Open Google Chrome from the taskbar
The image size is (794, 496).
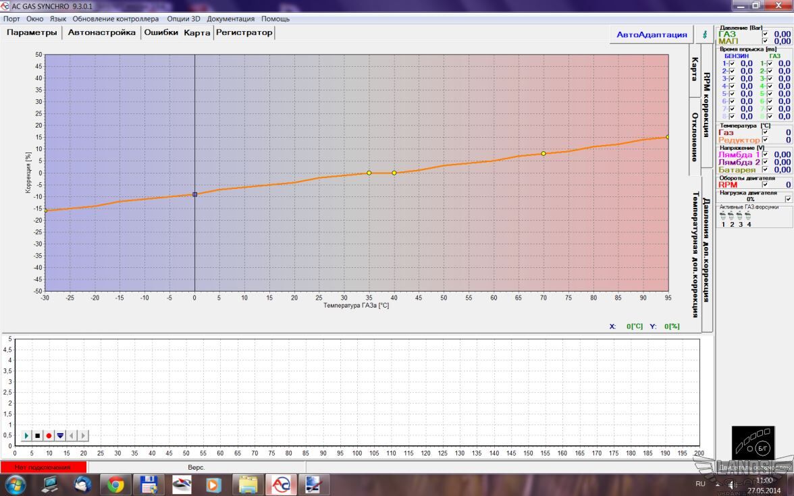click(x=115, y=485)
